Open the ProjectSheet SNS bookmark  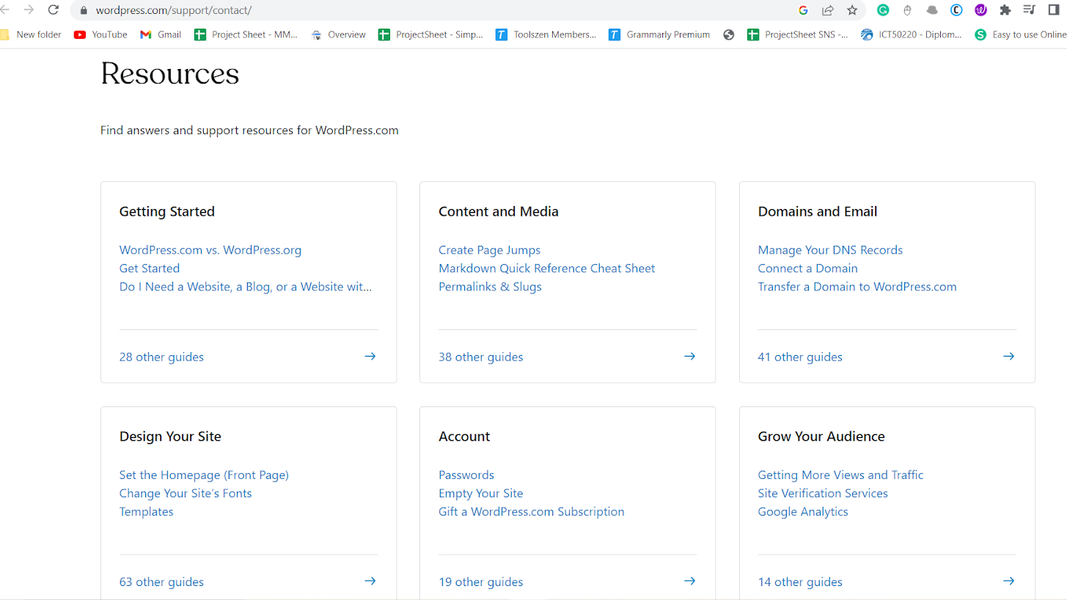click(x=798, y=34)
